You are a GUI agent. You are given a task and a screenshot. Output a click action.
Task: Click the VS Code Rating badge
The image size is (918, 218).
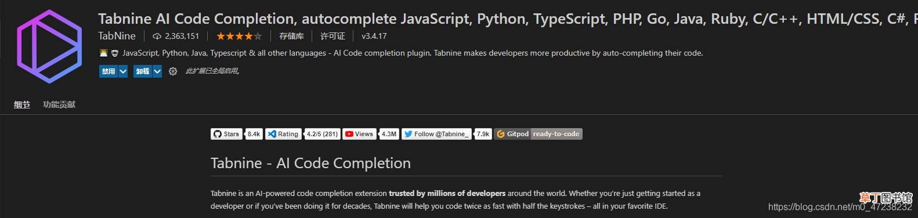tap(283, 134)
